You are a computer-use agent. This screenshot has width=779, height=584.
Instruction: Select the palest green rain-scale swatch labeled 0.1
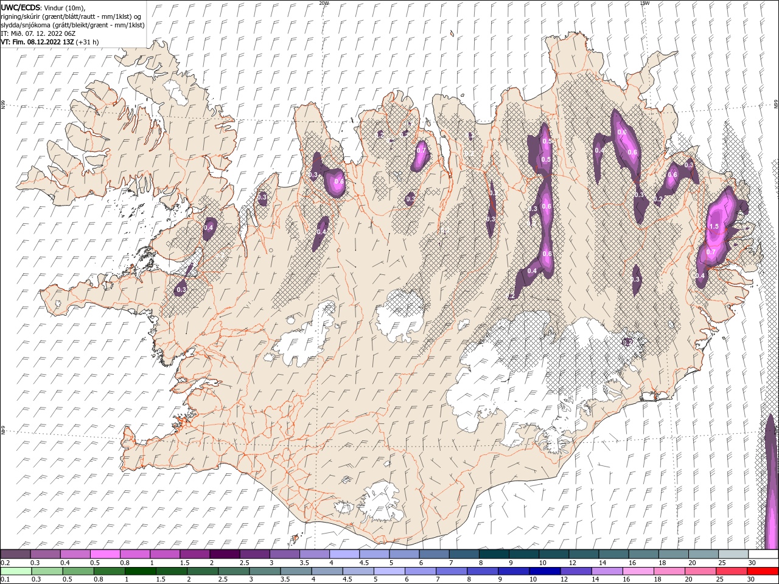(16, 571)
